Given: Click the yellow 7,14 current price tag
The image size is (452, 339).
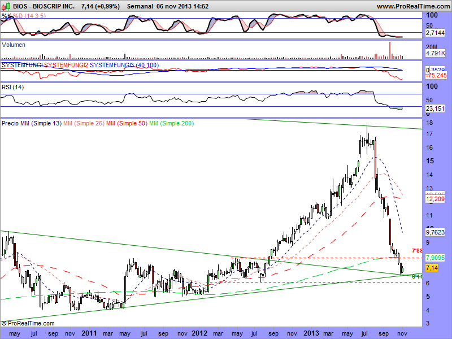Looking at the screenshot, I should pos(432,268).
